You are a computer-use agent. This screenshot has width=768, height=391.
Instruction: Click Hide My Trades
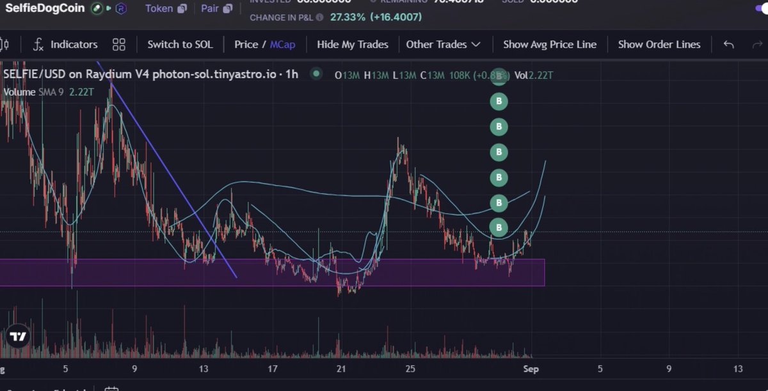(x=353, y=45)
